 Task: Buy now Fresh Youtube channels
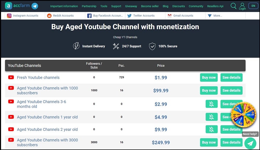[209, 77]
